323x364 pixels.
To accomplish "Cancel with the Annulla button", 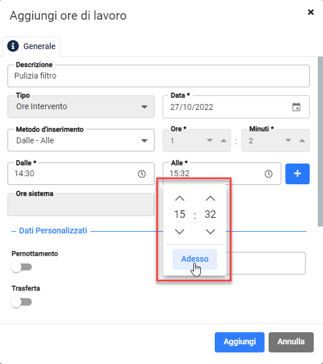I will click(x=291, y=342).
